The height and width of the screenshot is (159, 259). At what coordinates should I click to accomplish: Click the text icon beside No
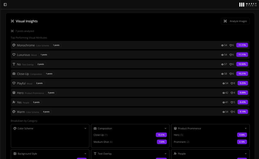pyautogui.click(x=14, y=64)
